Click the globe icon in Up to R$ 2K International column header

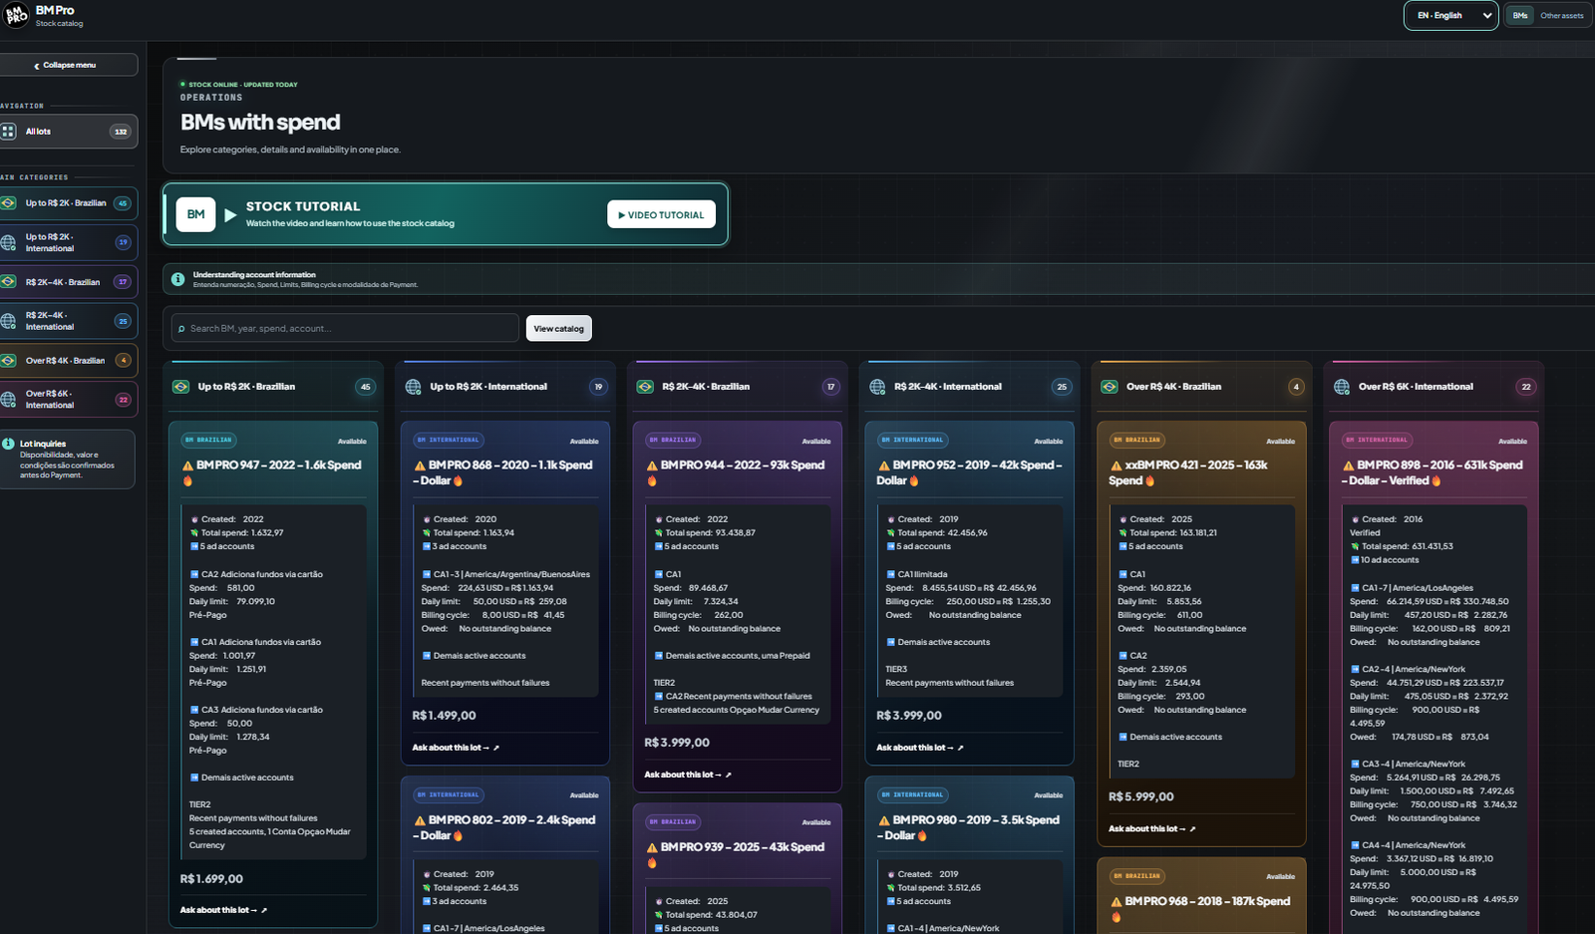click(x=414, y=387)
